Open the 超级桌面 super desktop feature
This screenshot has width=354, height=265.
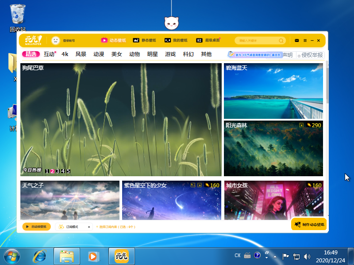point(208,40)
